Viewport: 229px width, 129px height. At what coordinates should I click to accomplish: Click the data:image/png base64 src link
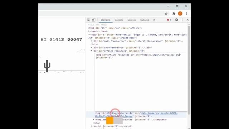tap(159, 113)
